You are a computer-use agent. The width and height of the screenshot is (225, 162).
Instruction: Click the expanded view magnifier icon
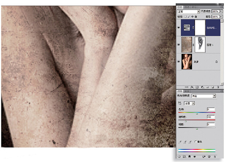coord(184,157)
